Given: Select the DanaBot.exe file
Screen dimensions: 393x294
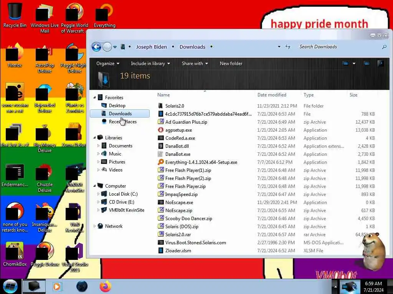Looking at the screenshot, I should [x=178, y=154].
